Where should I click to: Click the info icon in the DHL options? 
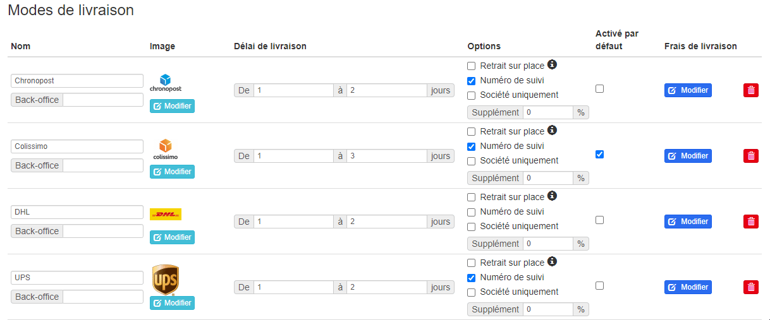point(552,196)
